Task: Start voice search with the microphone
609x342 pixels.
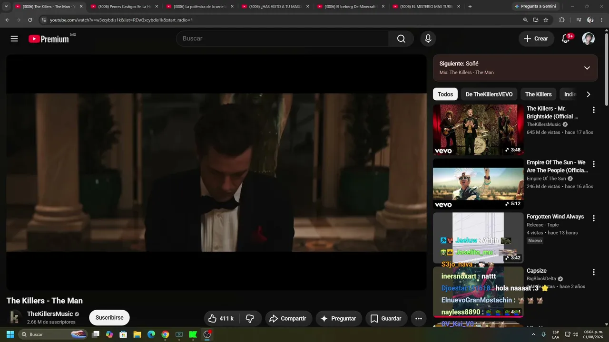Action: [x=428, y=39]
